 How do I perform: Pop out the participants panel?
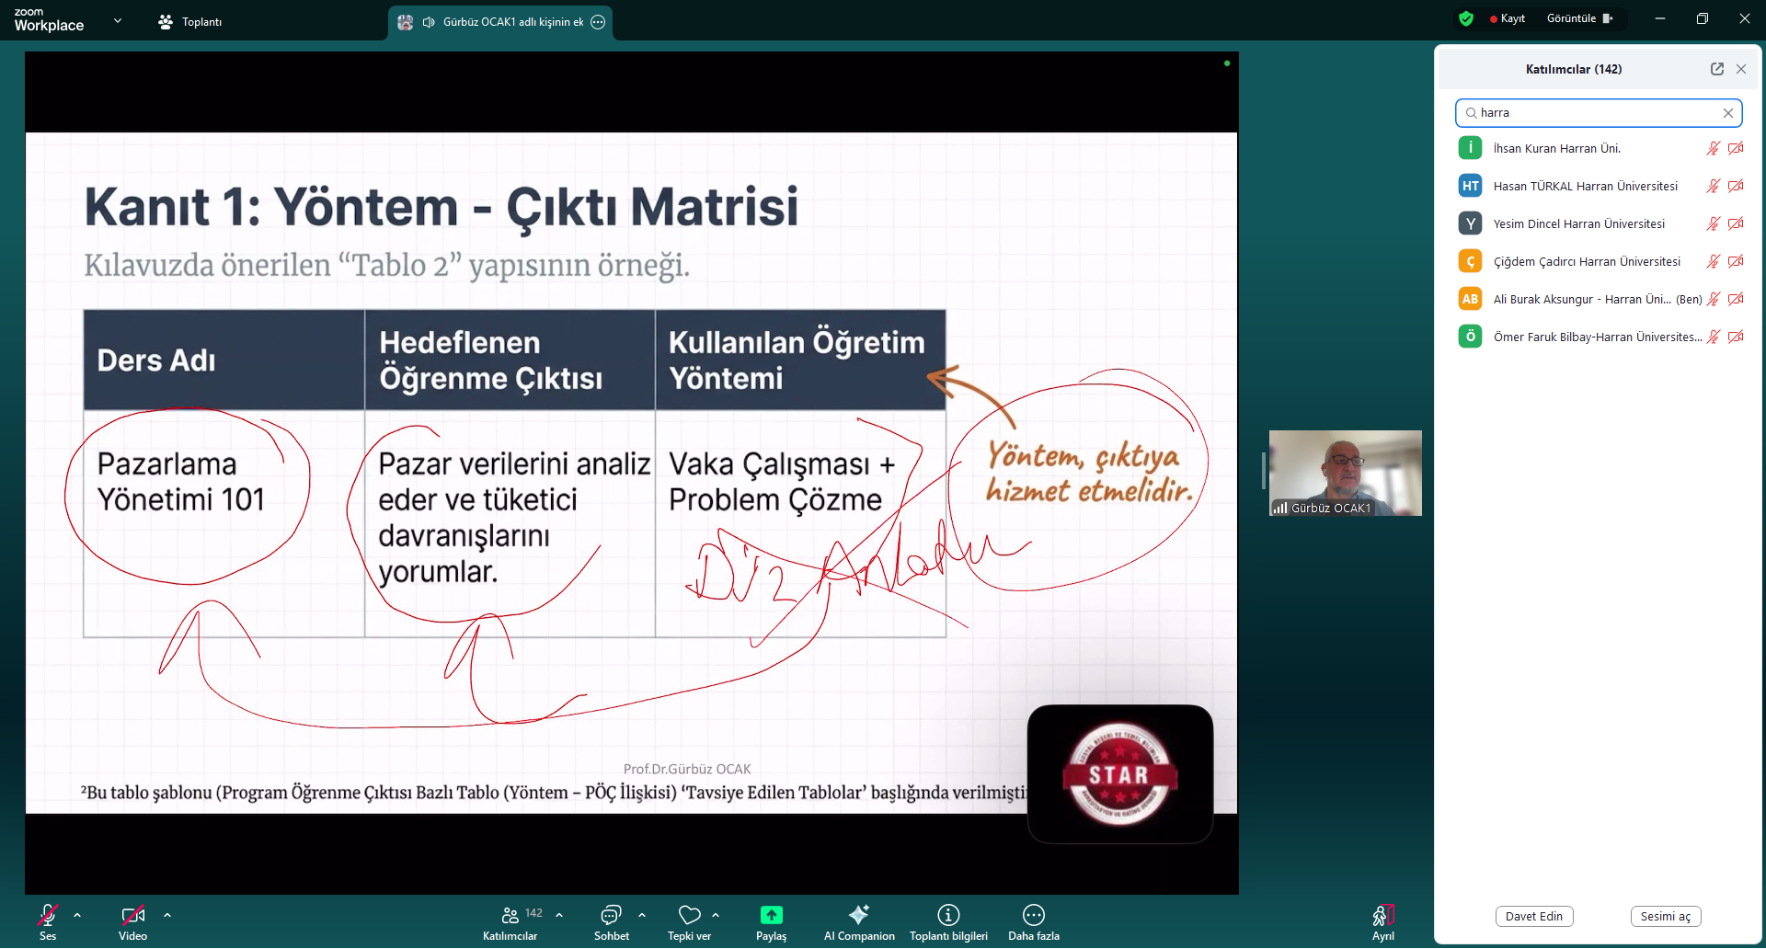tap(1716, 69)
